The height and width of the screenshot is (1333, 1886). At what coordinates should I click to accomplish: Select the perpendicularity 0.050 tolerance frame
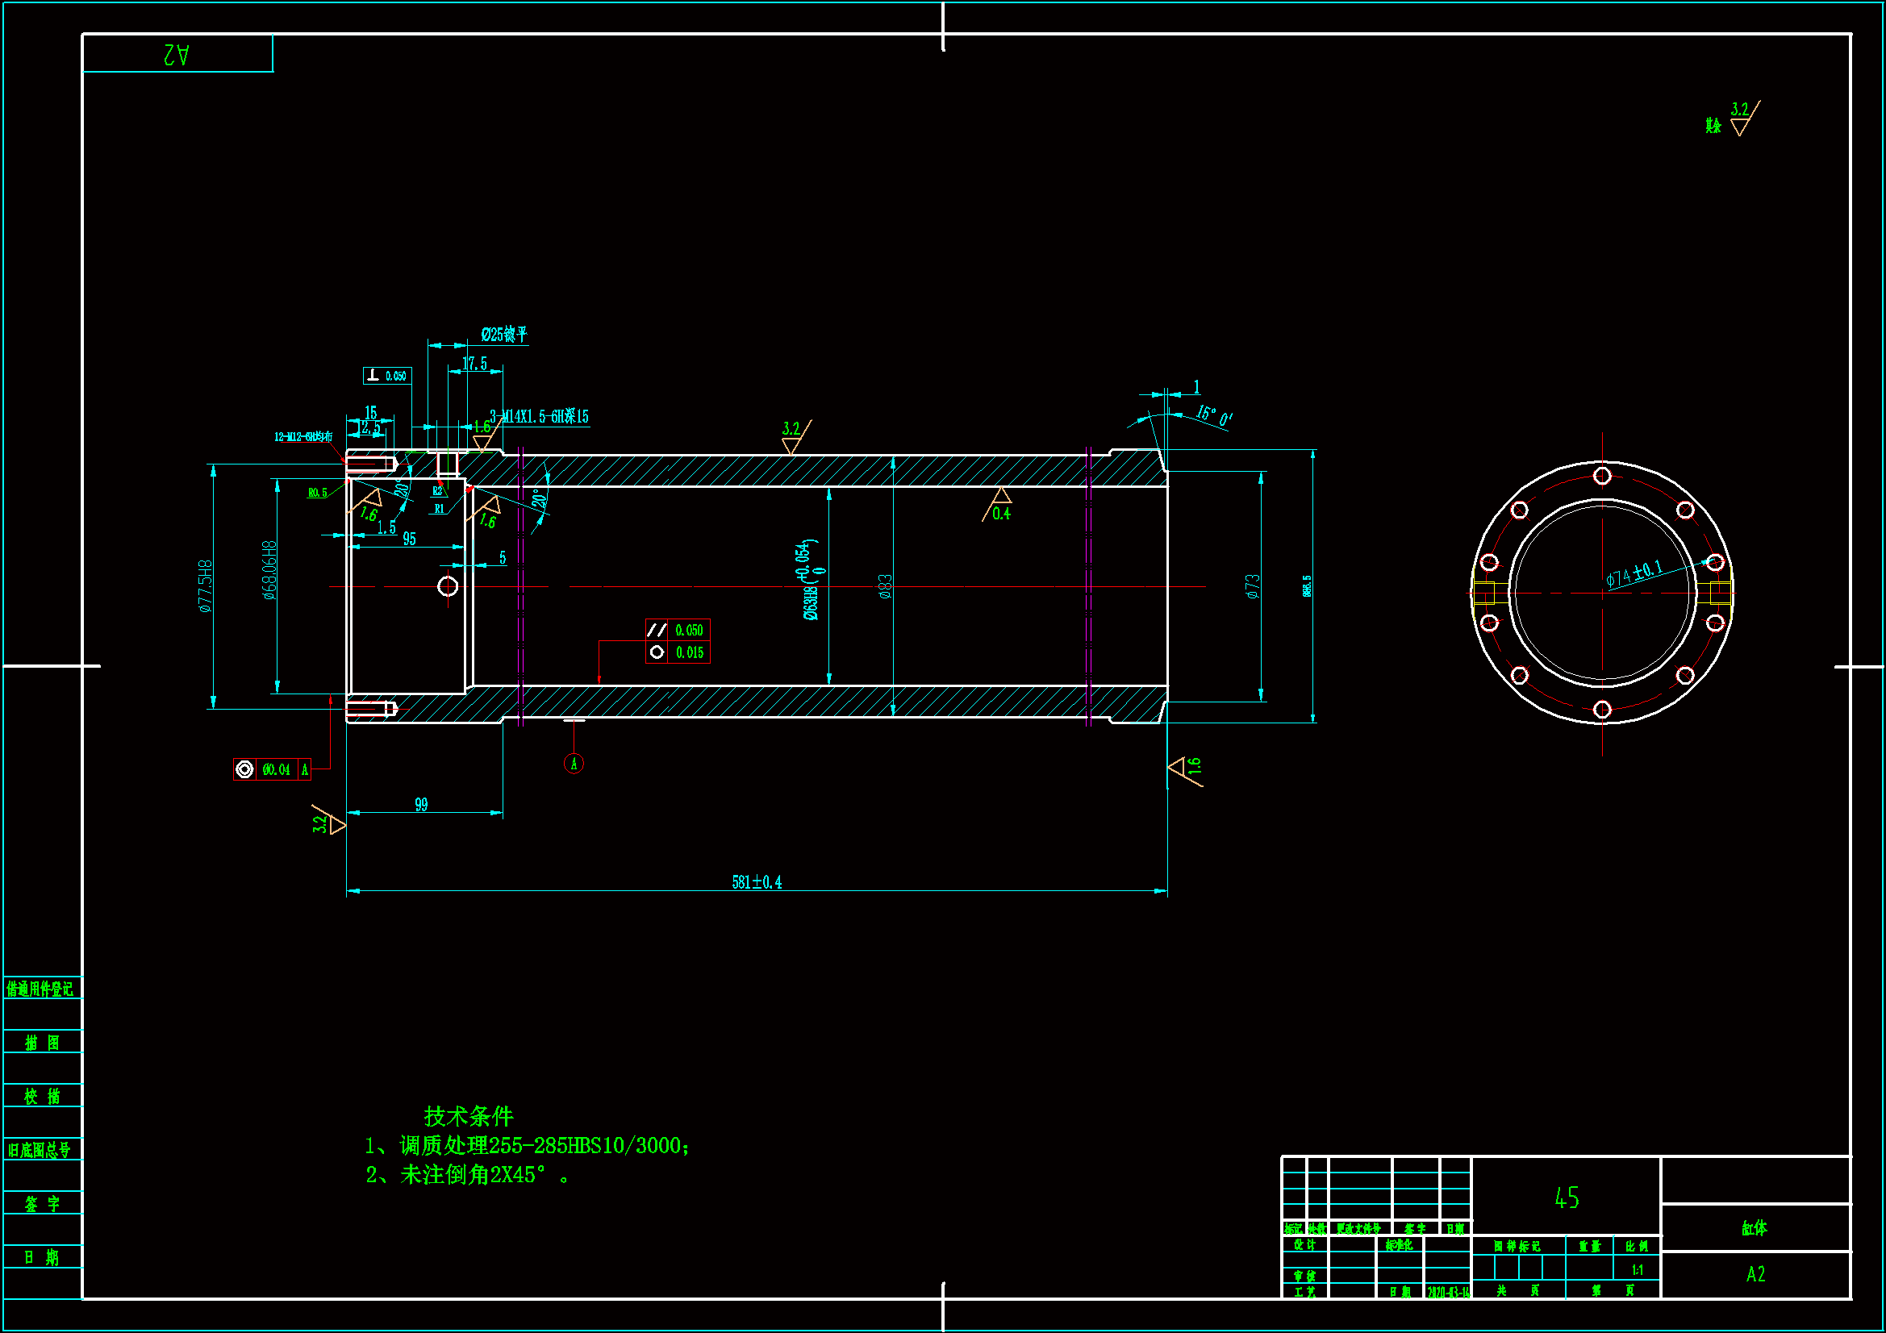(x=388, y=375)
